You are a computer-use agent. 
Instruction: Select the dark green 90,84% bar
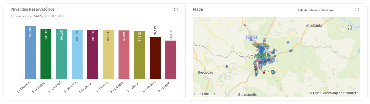(46, 54)
